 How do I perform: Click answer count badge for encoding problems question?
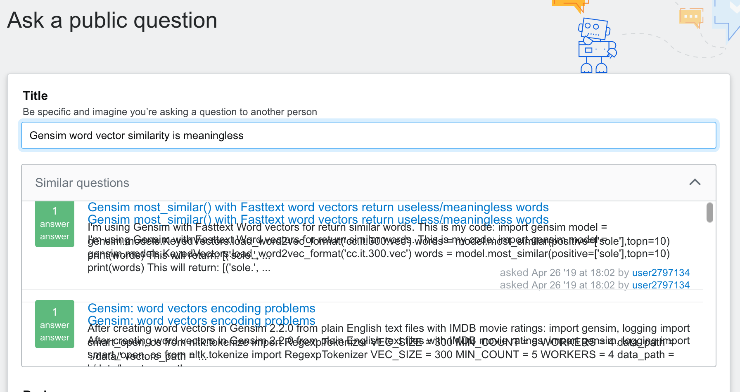(55, 324)
